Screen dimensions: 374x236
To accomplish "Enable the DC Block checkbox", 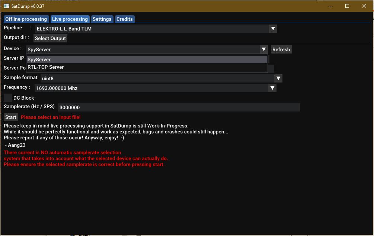I will coord(8,98).
